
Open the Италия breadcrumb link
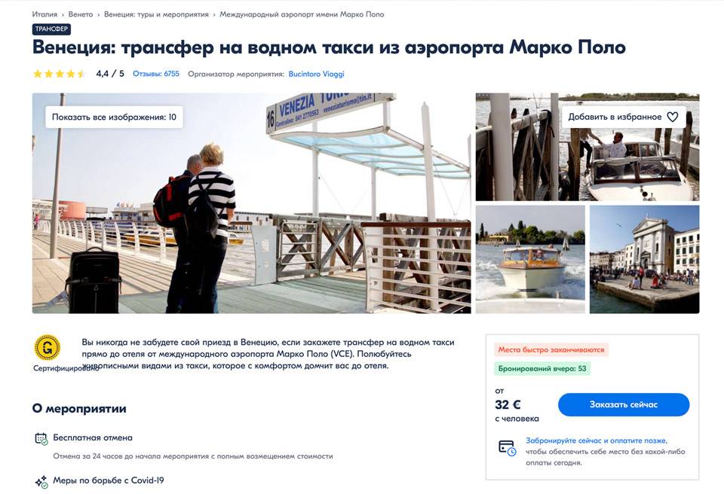[44, 14]
